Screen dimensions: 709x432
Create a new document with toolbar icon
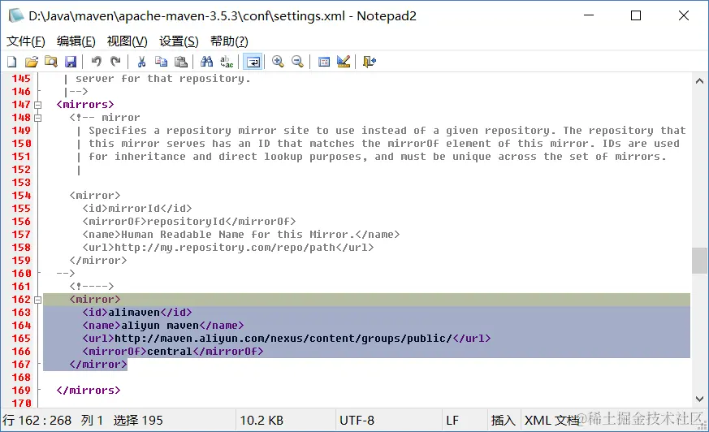(x=12, y=62)
